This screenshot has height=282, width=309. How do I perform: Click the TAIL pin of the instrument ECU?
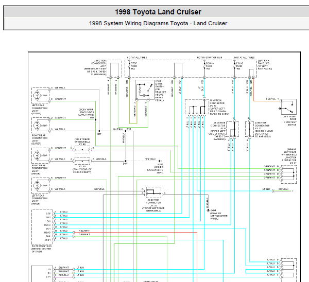[48, 236]
